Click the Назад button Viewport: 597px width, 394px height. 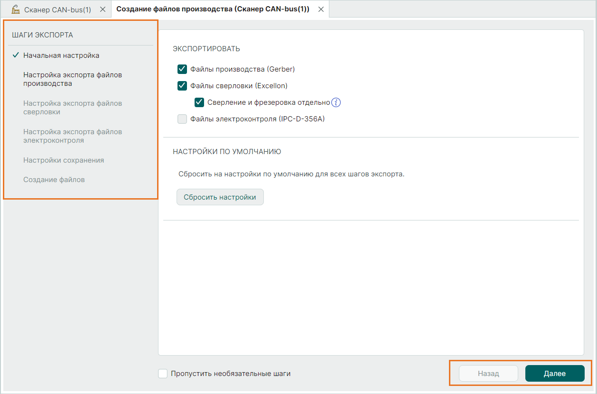(488, 374)
